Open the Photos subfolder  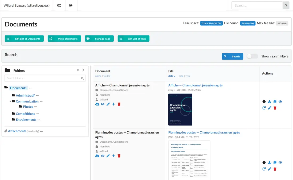(28, 107)
